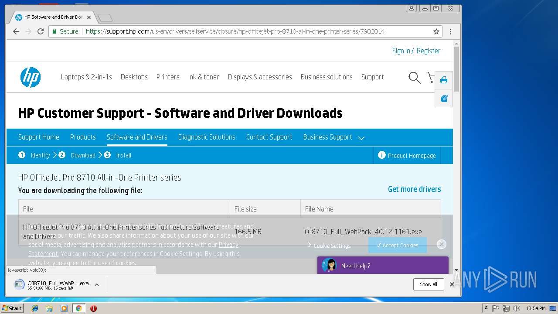Go to Support Home tab

tap(38, 137)
